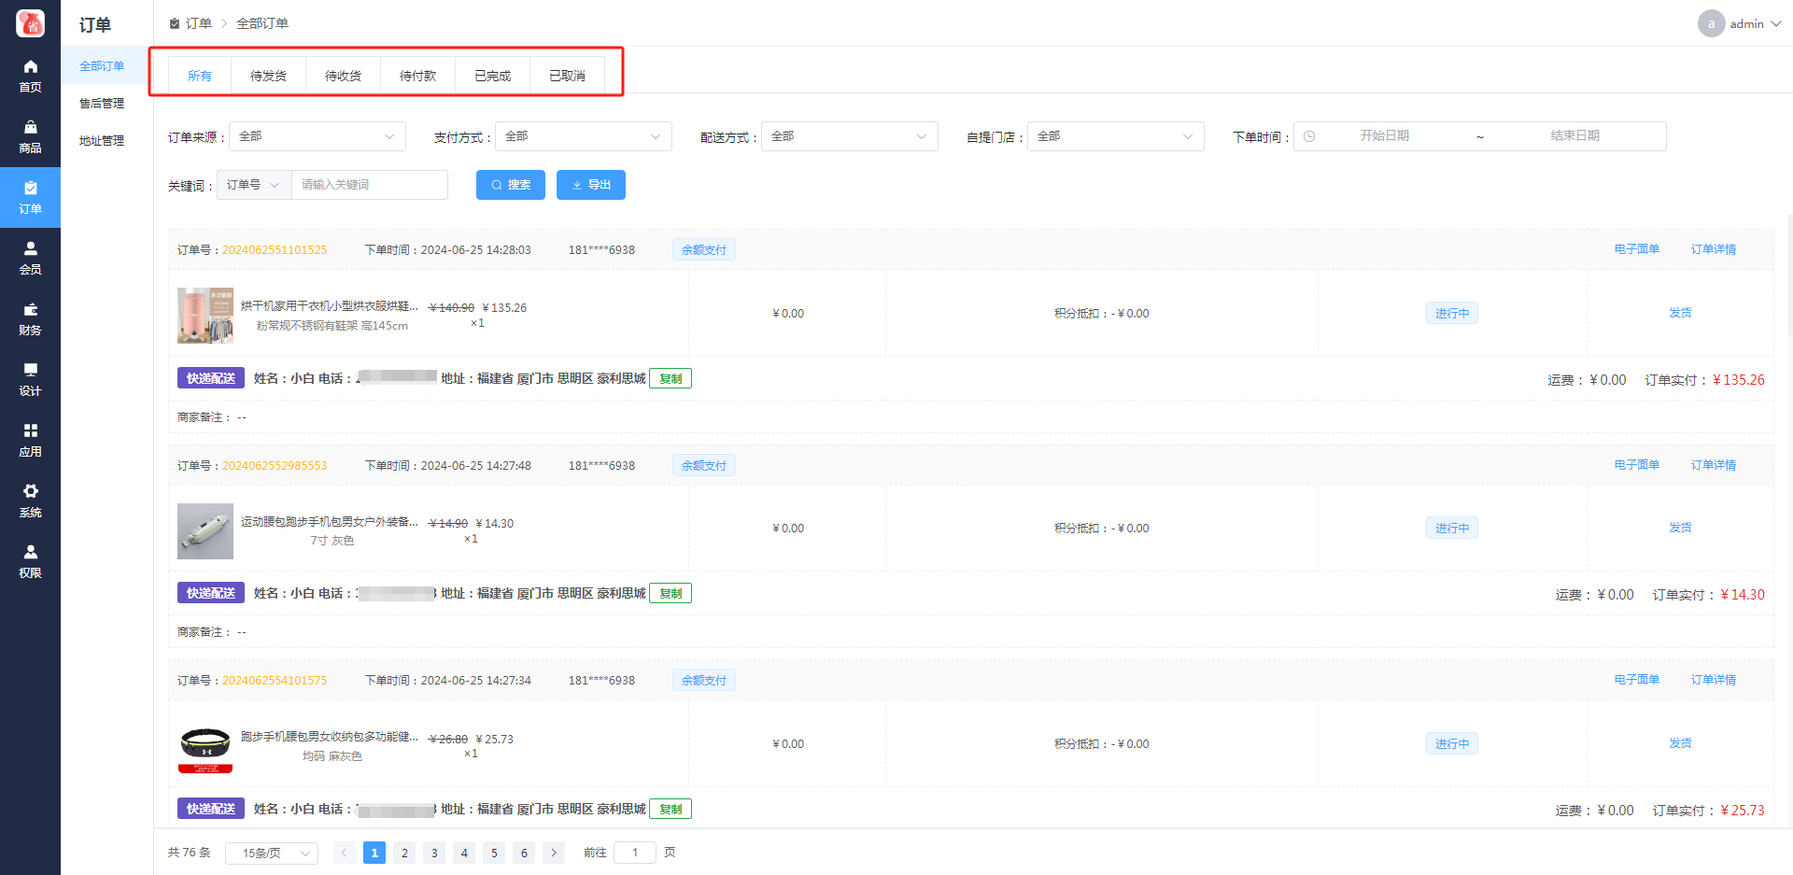Click the 商品 shopping bag icon

click(x=30, y=128)
